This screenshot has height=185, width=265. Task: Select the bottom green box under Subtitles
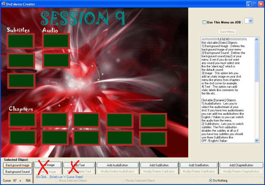click(x=21, y=81)
